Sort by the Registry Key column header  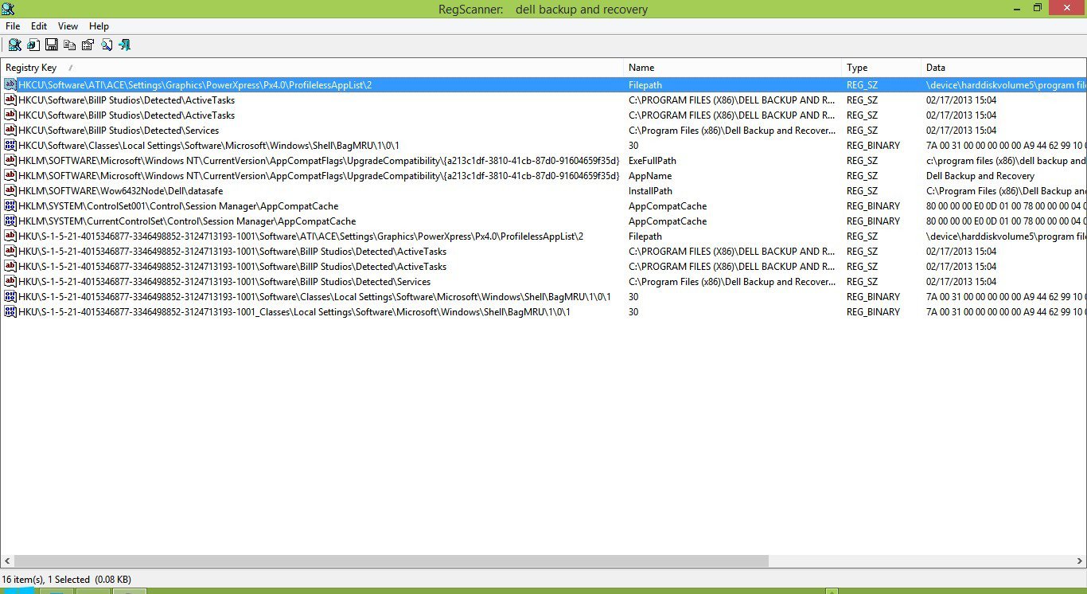click(312, 68)
